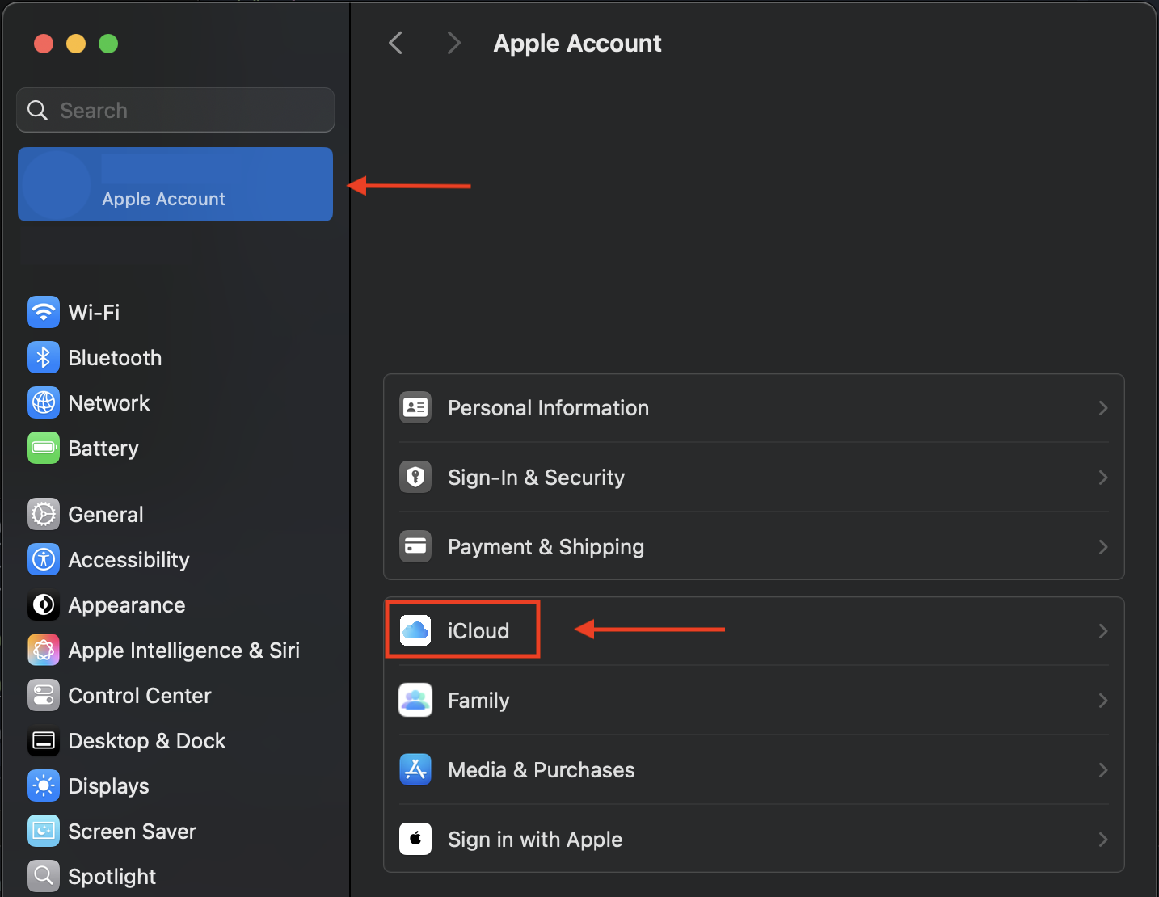Select the Displays icon
Viewport: 1159px width, 897px height.
pos(43,785)
